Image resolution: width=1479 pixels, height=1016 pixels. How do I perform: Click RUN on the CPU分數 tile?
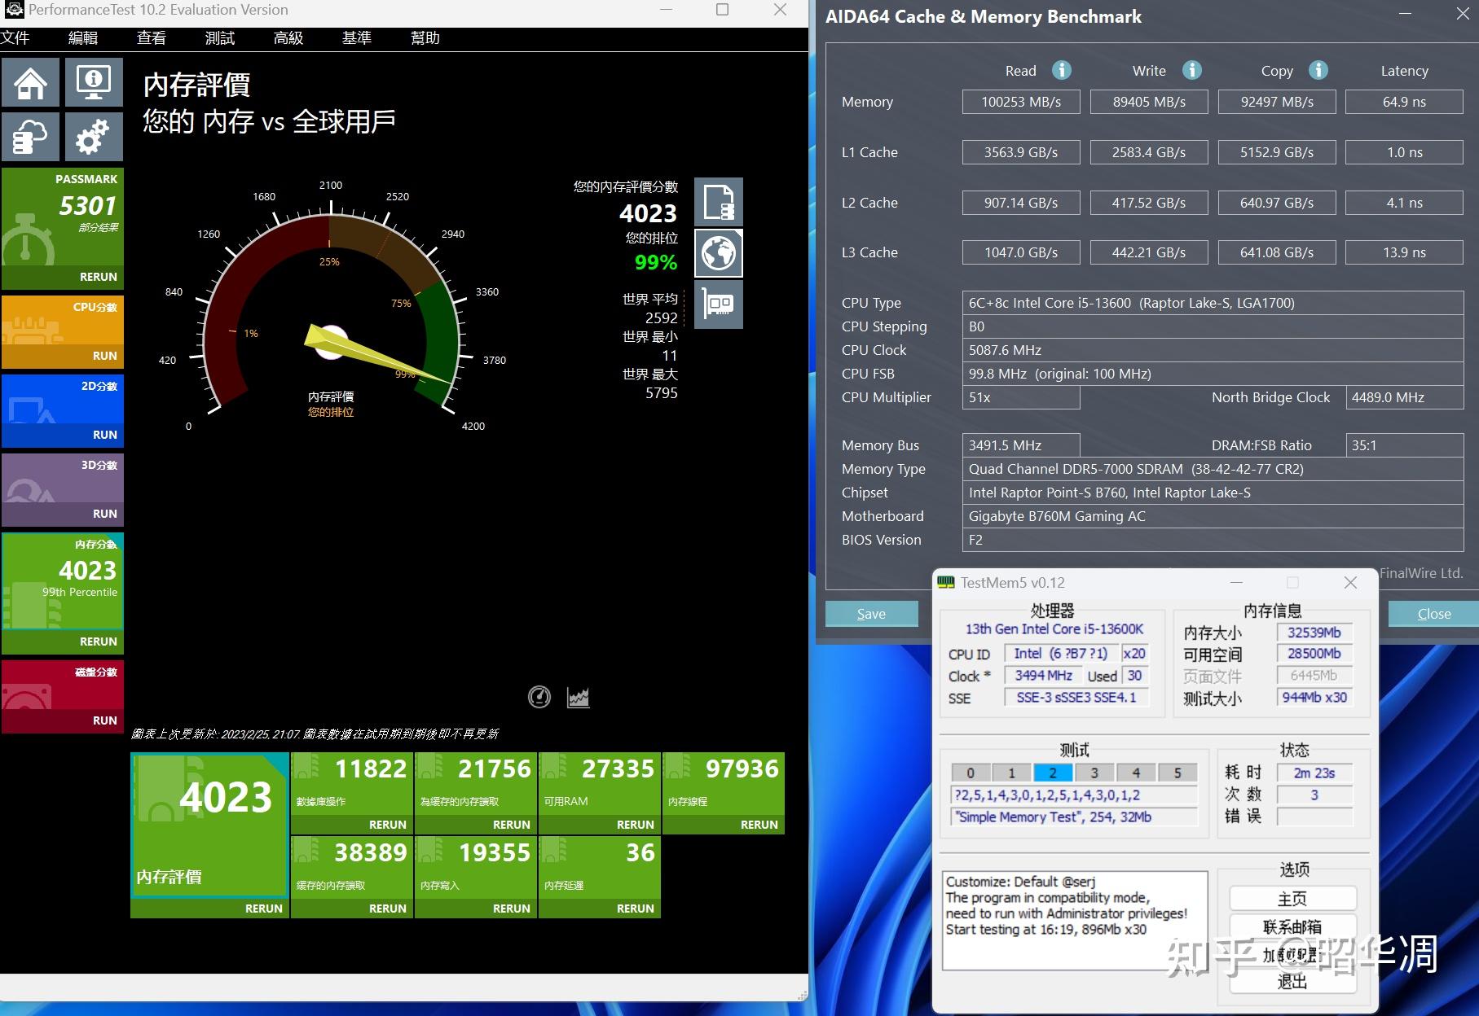pyautogui.click(x=104, y=356)
